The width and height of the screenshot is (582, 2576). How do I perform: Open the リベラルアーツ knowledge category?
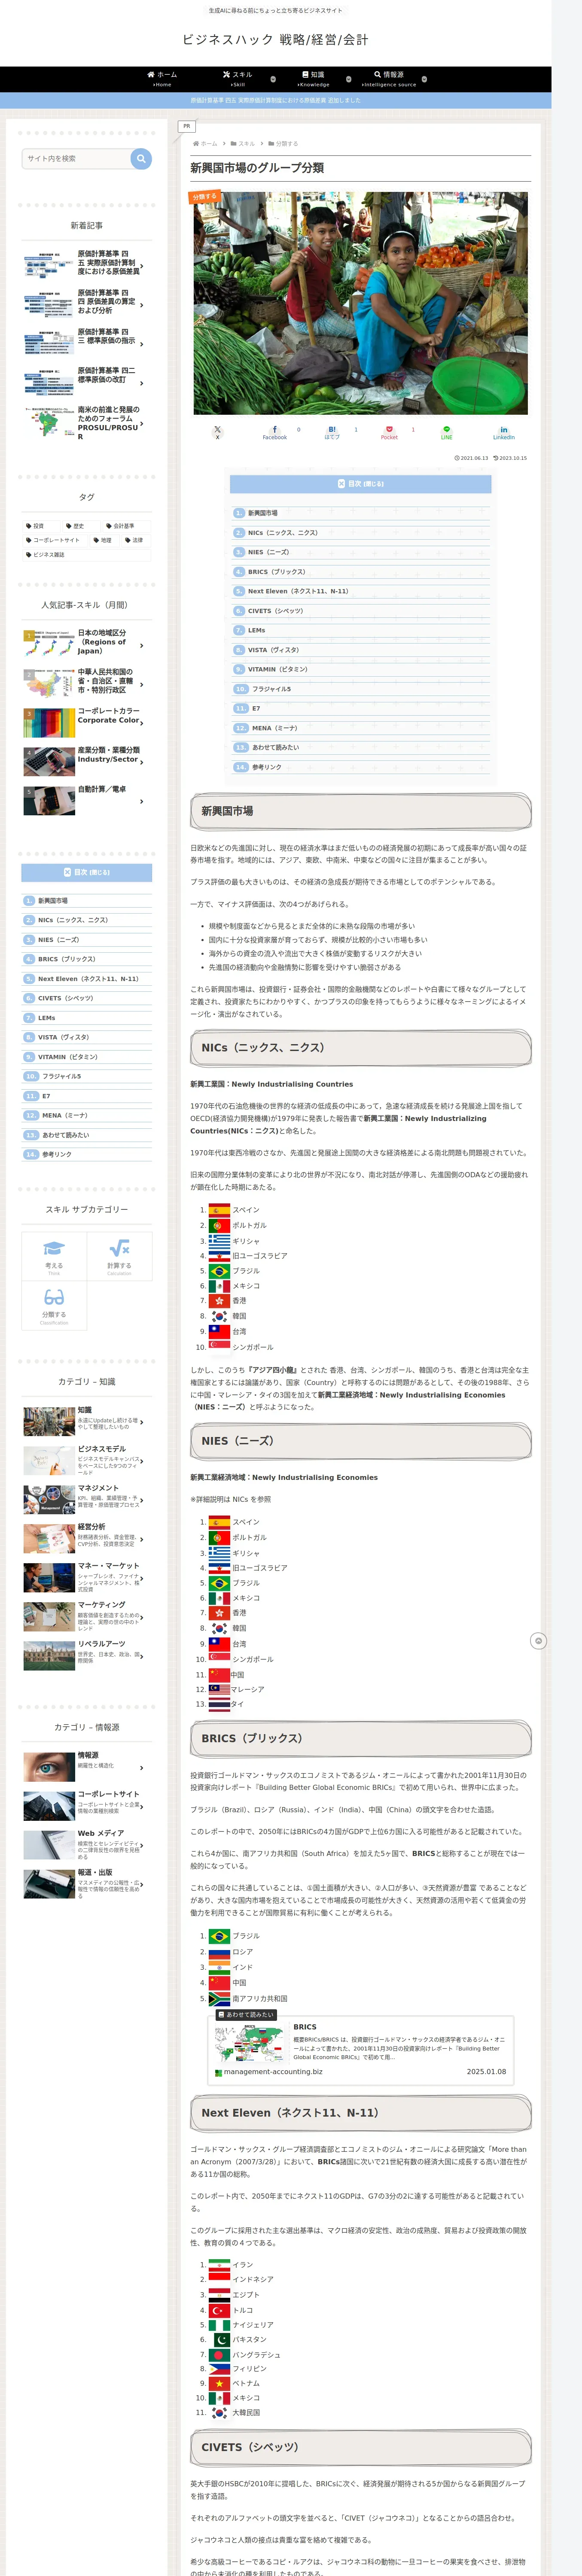click(85, 1655)
